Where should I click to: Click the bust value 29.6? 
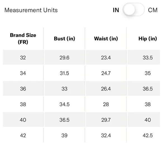tap(64, 58)
